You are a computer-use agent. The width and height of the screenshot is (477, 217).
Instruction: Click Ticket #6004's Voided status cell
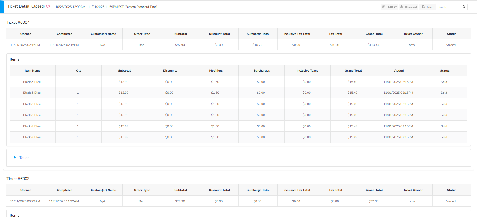[451, 45]
